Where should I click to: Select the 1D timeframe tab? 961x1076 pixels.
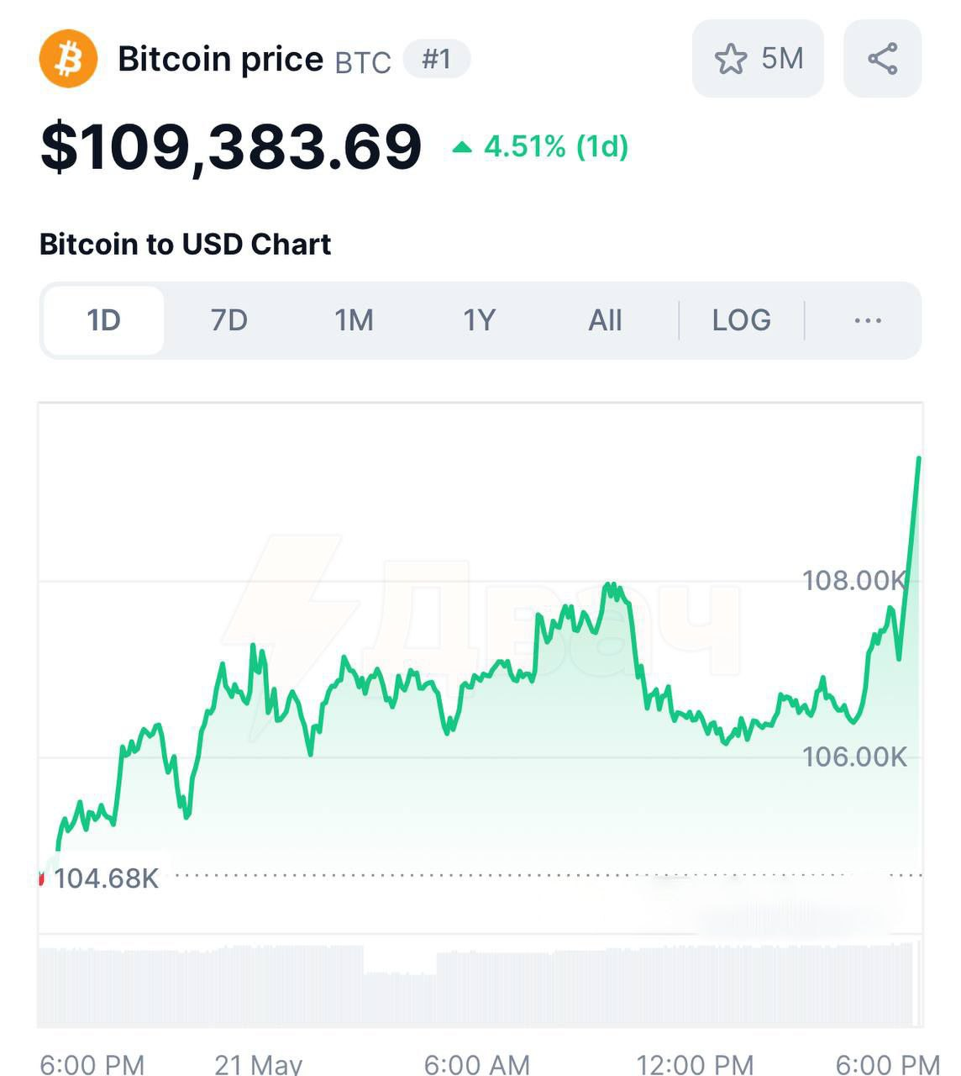tap(103, 320)
